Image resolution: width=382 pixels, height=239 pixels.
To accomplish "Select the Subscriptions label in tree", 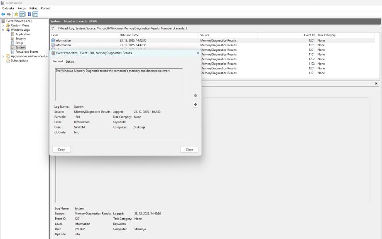I will click(20, 61).
